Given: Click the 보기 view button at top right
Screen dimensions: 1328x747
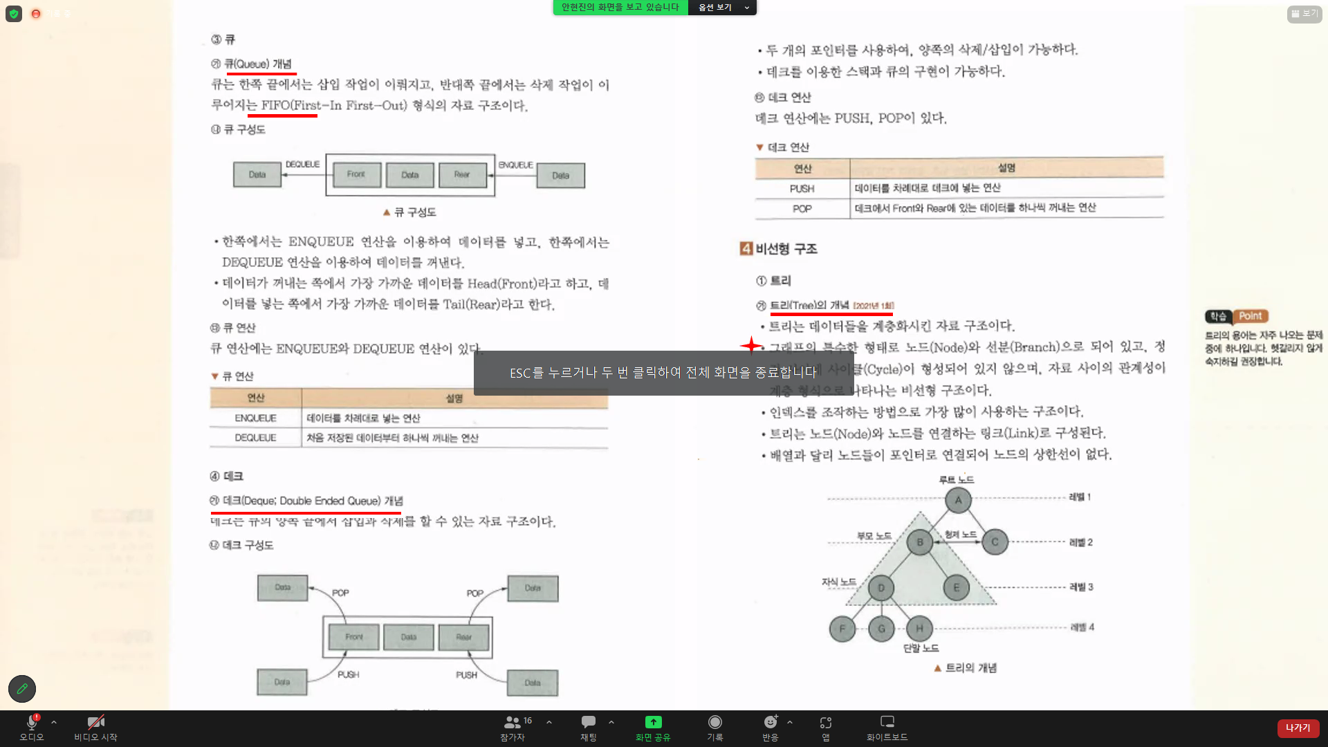Looking at the screenshot, I should pos(1304,14).
